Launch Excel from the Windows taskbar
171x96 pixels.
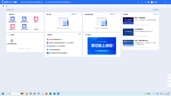50,93
